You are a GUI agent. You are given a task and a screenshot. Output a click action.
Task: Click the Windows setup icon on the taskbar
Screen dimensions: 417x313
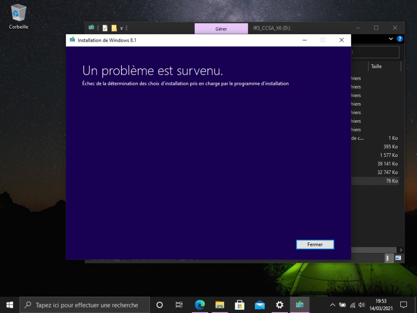tap(299, 305)
